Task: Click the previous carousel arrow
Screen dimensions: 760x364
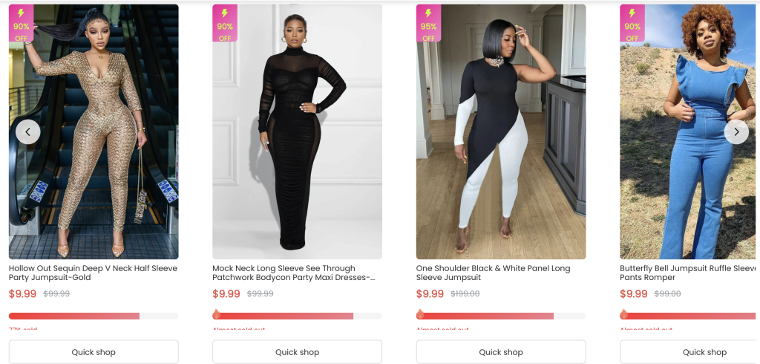Action: (28, 131)
